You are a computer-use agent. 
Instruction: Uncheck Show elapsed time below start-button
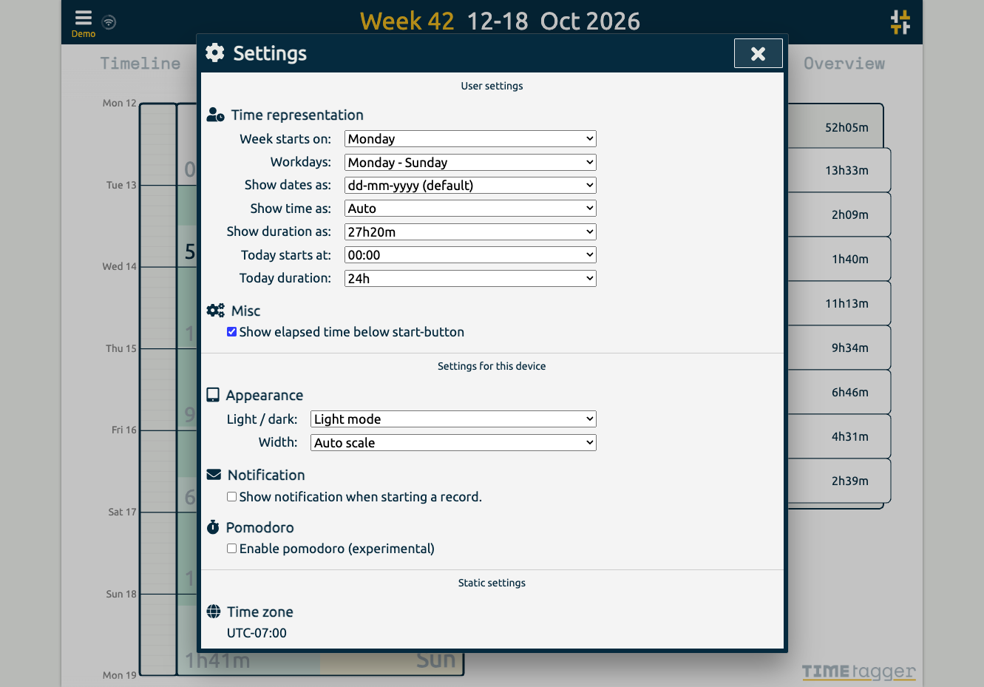tap(232, 332)
